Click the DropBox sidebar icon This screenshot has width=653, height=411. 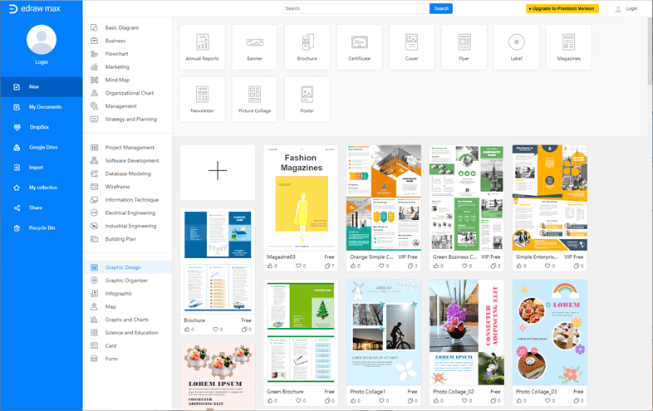[17, 127]
